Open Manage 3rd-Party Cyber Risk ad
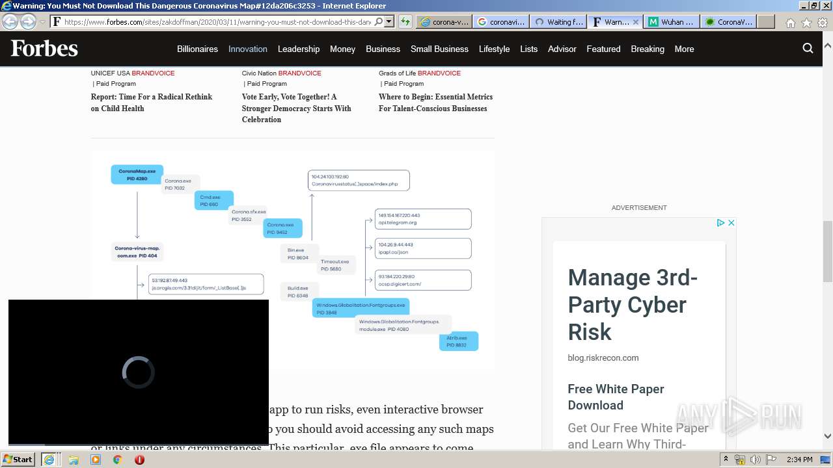Viewport: 833px width, 468px height. click(x=633, y=305)
